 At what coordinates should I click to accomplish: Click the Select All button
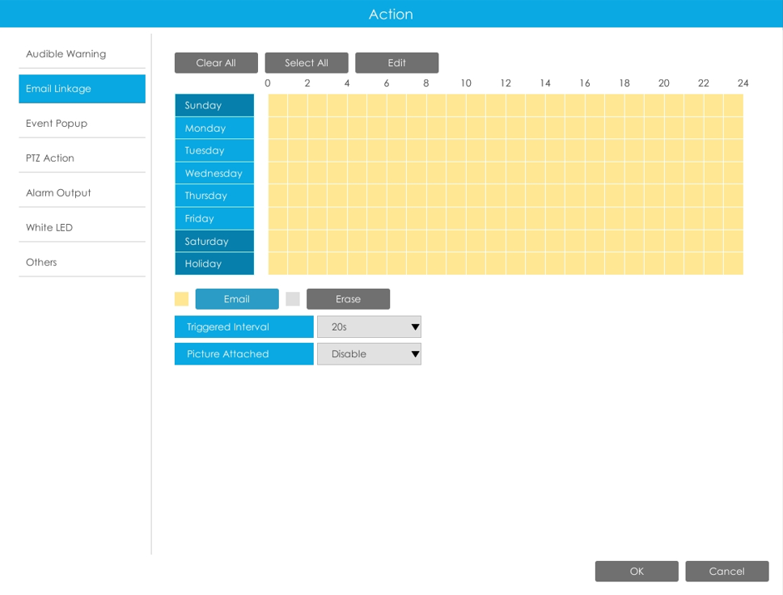coord(307,63)
